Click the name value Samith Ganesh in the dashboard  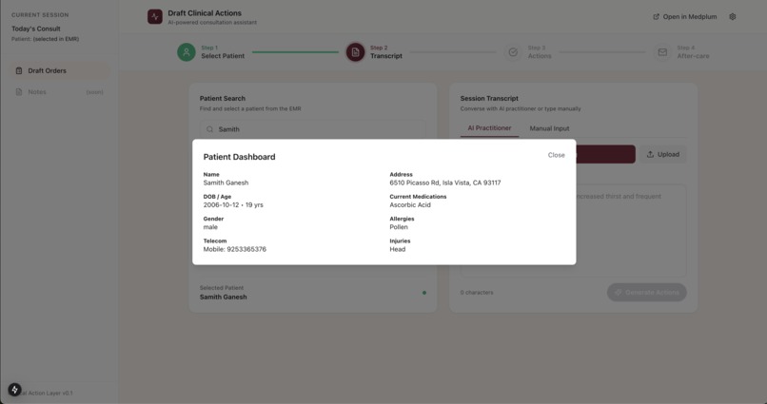coord(226,183)
